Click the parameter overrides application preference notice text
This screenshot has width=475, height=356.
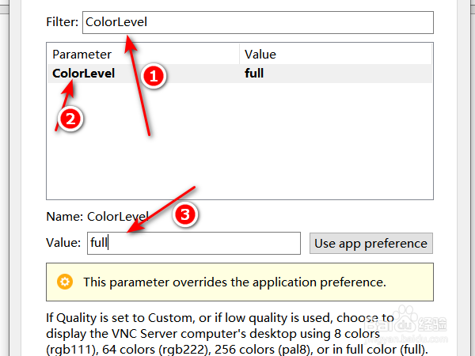pos(234,282)
